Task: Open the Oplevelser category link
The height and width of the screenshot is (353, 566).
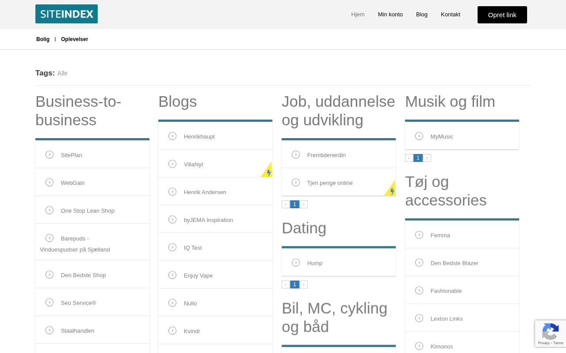Action: click(x=74, y=39)
